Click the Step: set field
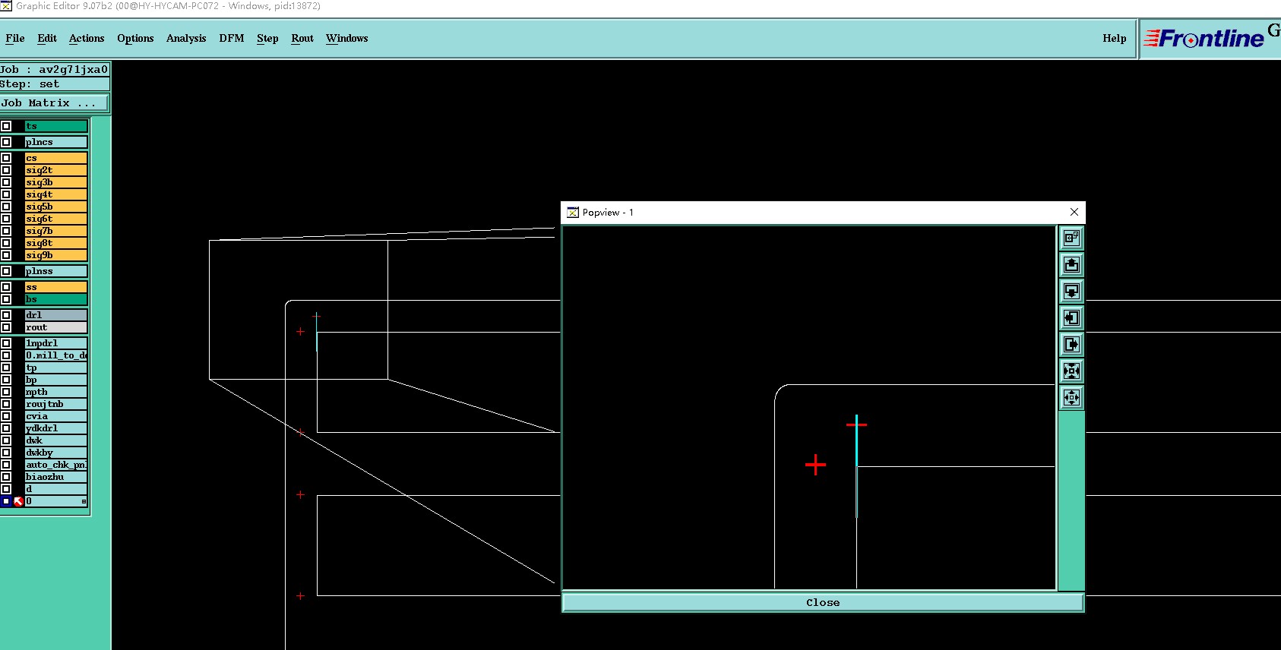The width and height of the screenshot is (1281, 650). [x=55, y=84]
